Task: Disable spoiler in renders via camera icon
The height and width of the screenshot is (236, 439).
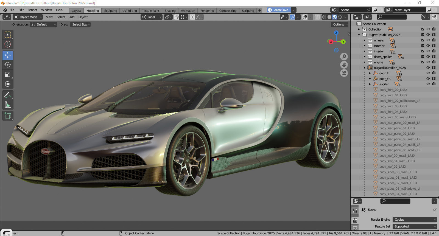Action: (434, 84)
